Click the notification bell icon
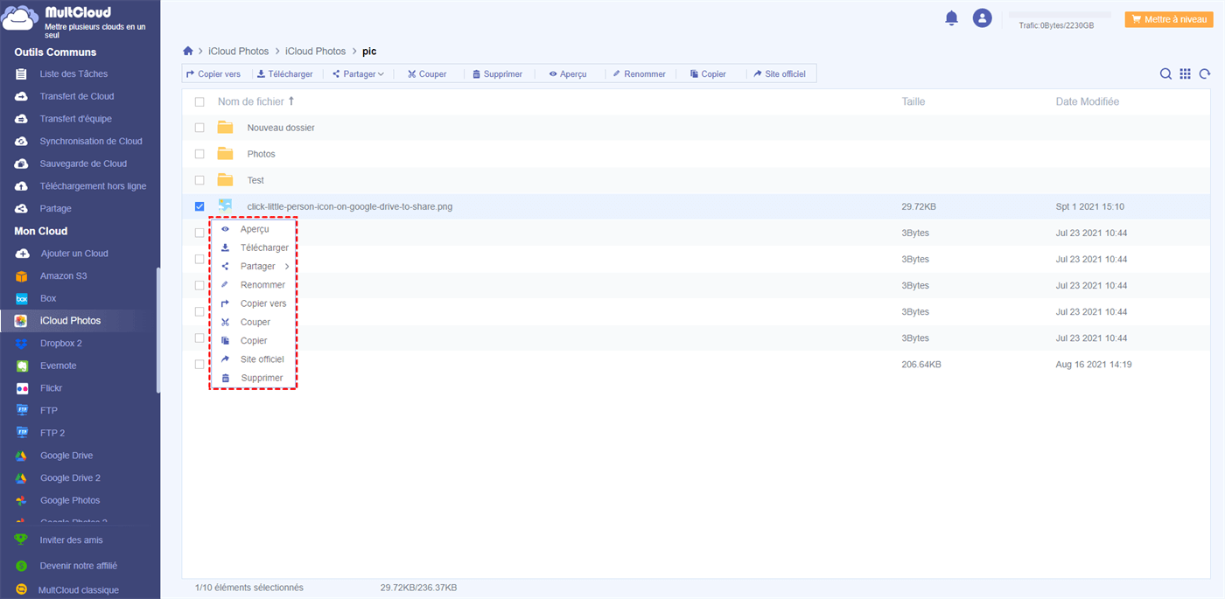Image resolution: width=1225 pixels, height=599 pixels. click(x=951, y=17)
